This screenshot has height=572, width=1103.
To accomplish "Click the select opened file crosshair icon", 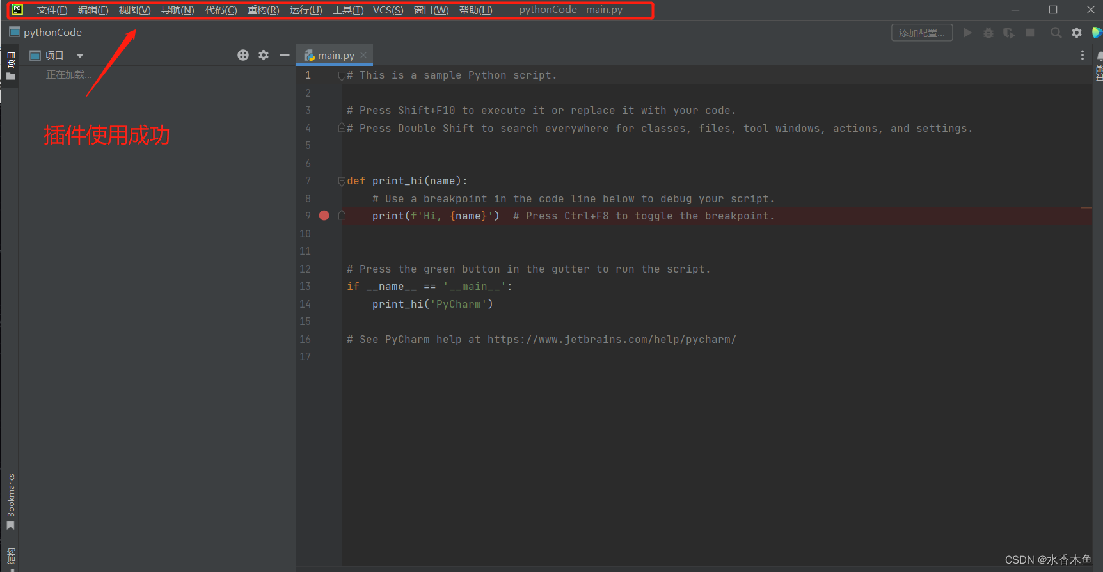I will pyautogui.click(x=243, y=55).
